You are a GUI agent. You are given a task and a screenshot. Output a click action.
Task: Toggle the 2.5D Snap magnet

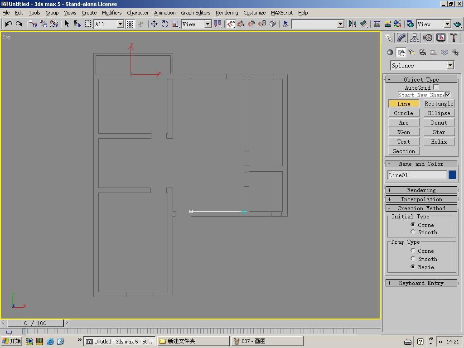pos(231,24)
